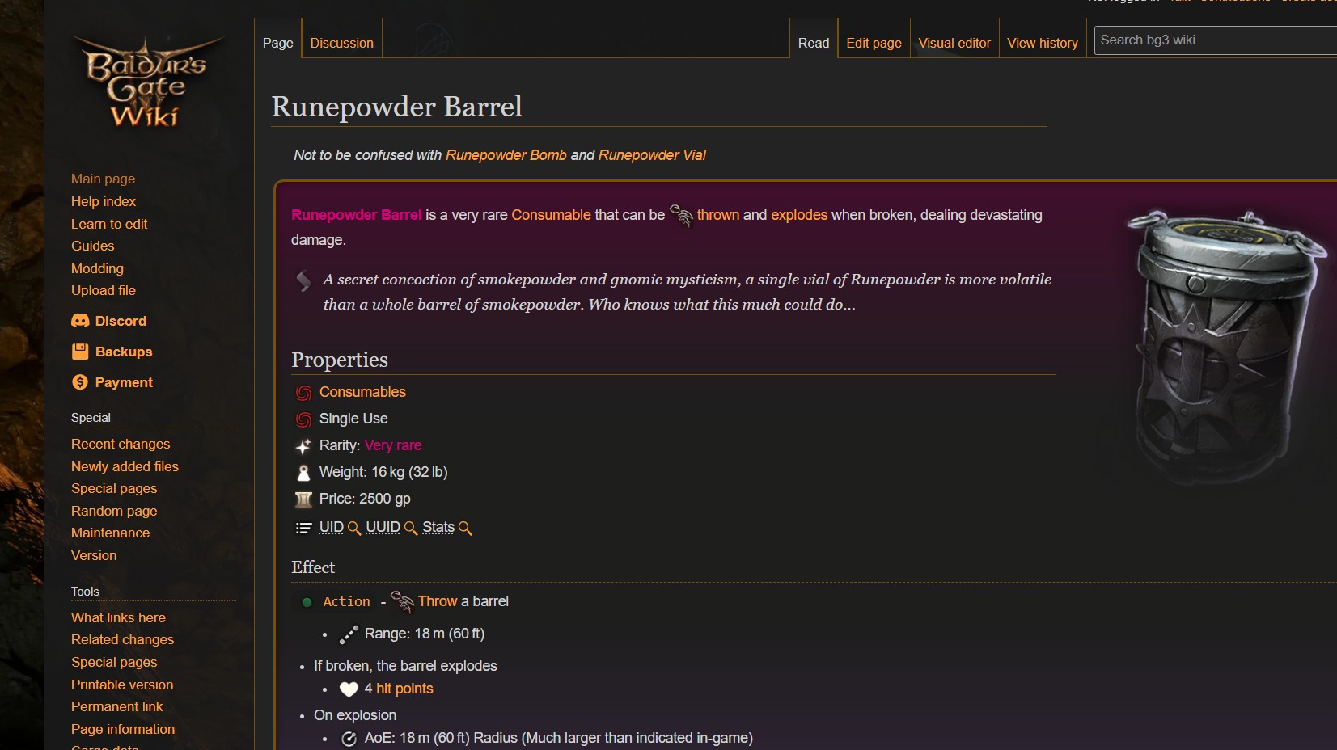
Task: Click the Single Use swirl icon
Action: pyautogui.click(x=303, y=419)
